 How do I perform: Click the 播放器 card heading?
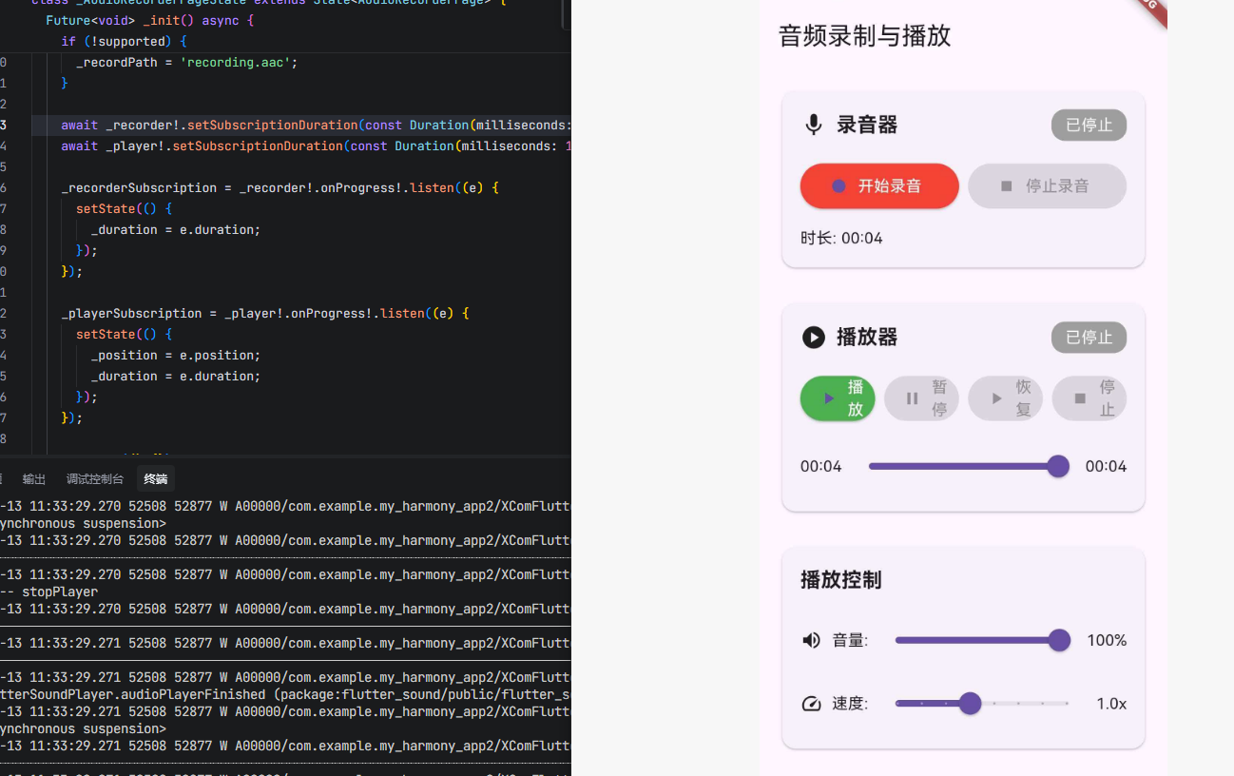click(x=867, y=338)
